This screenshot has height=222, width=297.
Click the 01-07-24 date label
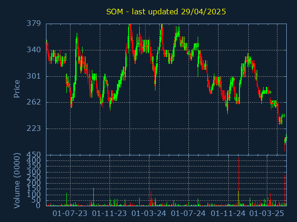tap(188, 214)
